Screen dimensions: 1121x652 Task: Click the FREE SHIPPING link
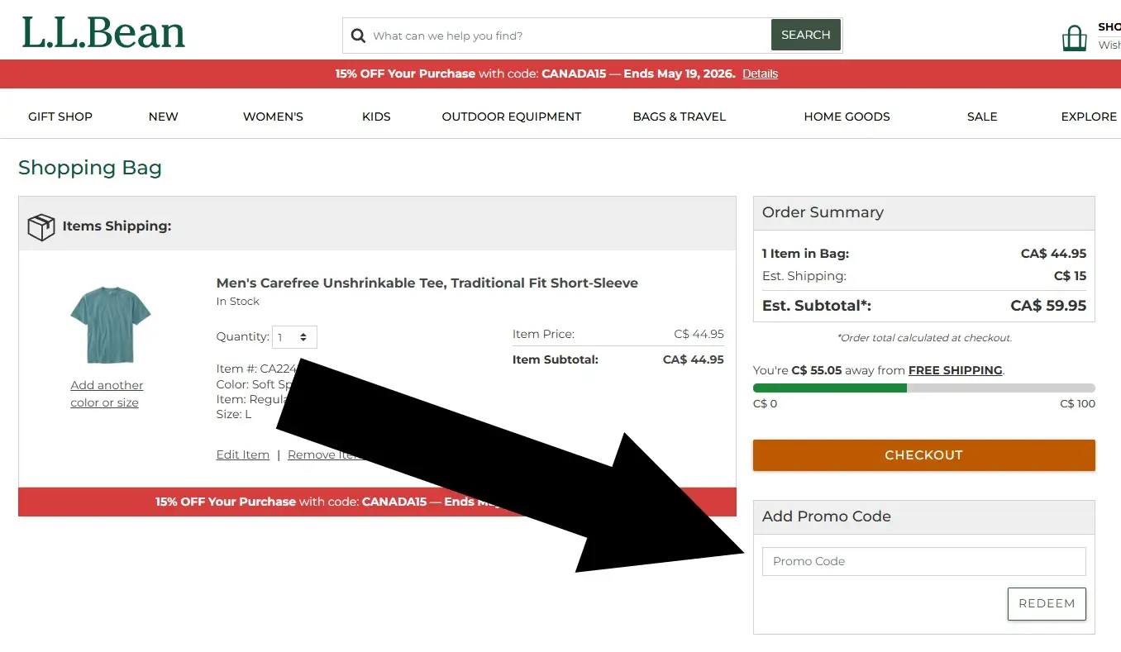pyautogui.click(x=955, y=370)
